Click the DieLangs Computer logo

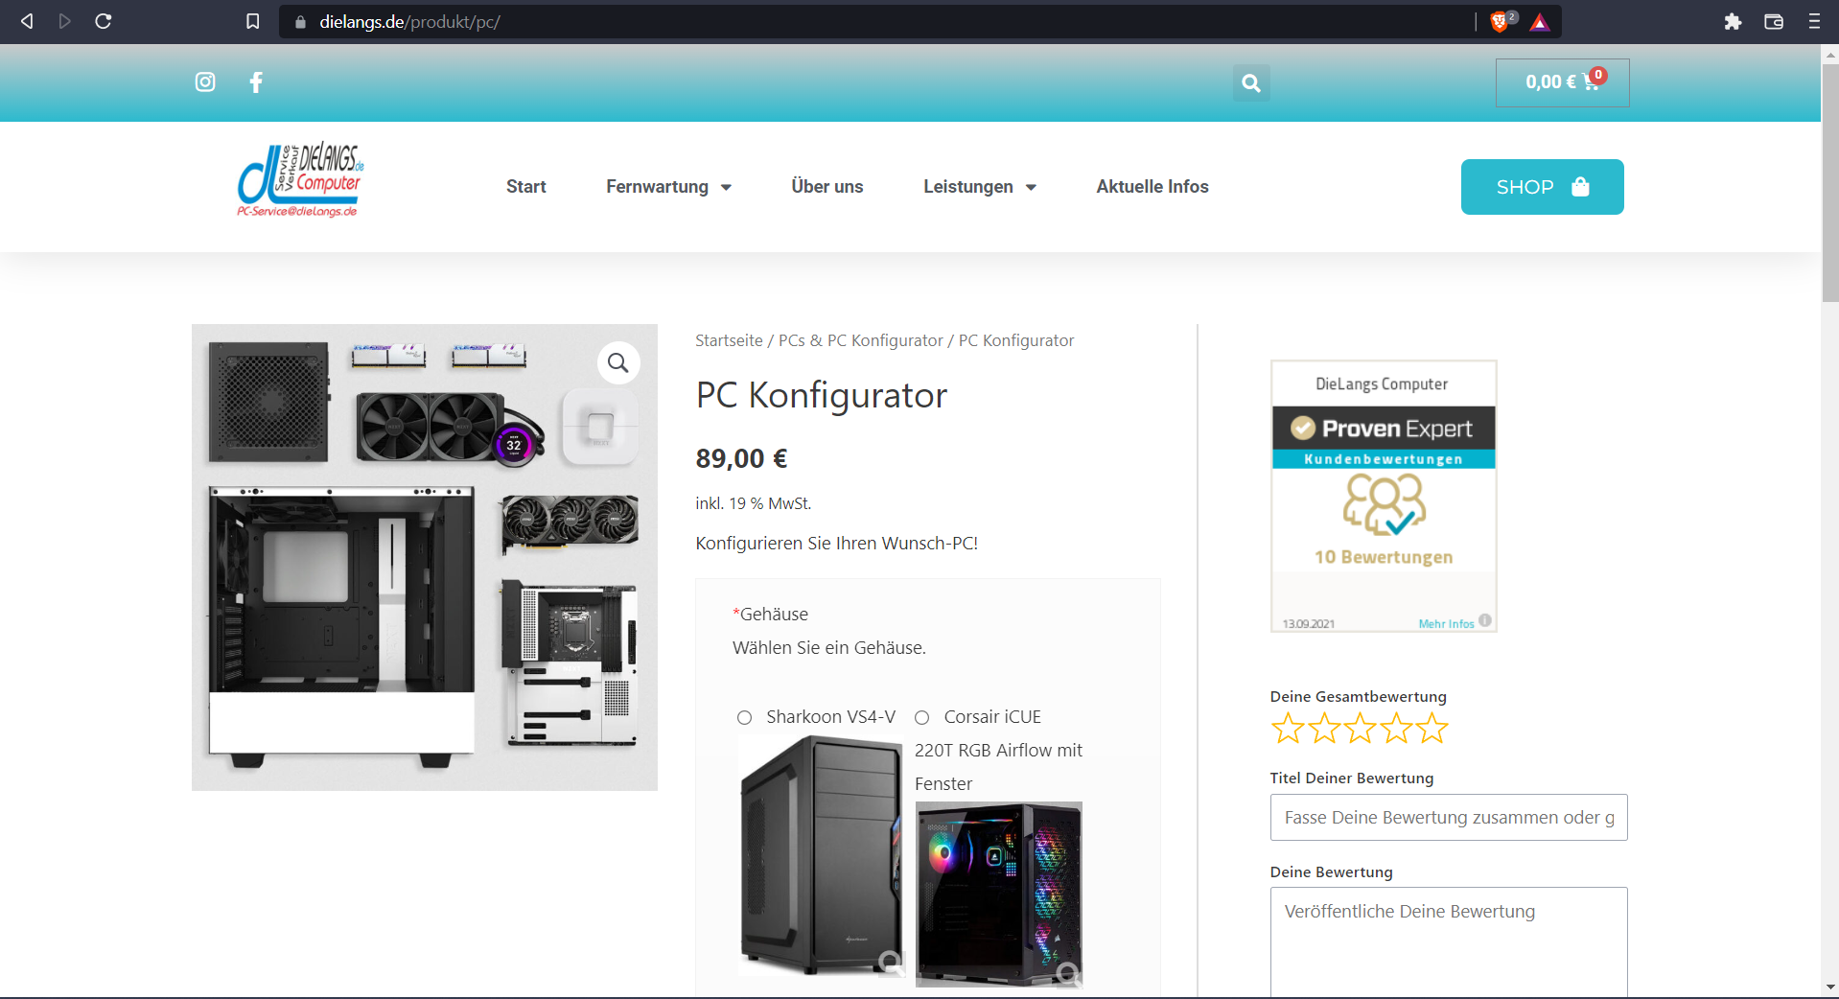298,180
